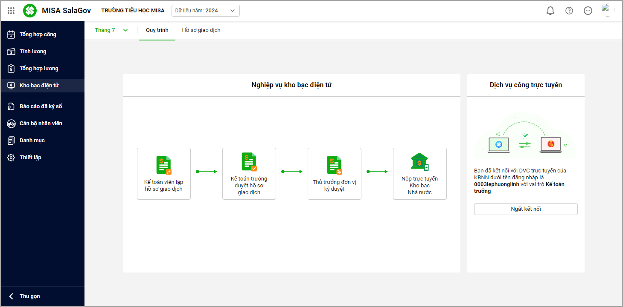Viewport: 623px width, 307px height.
Task: Expand the Tháng 7 month dropdown
Action: click(111, 30)
